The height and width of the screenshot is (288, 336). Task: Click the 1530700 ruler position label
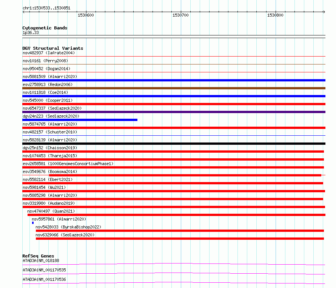coord(180,15)
